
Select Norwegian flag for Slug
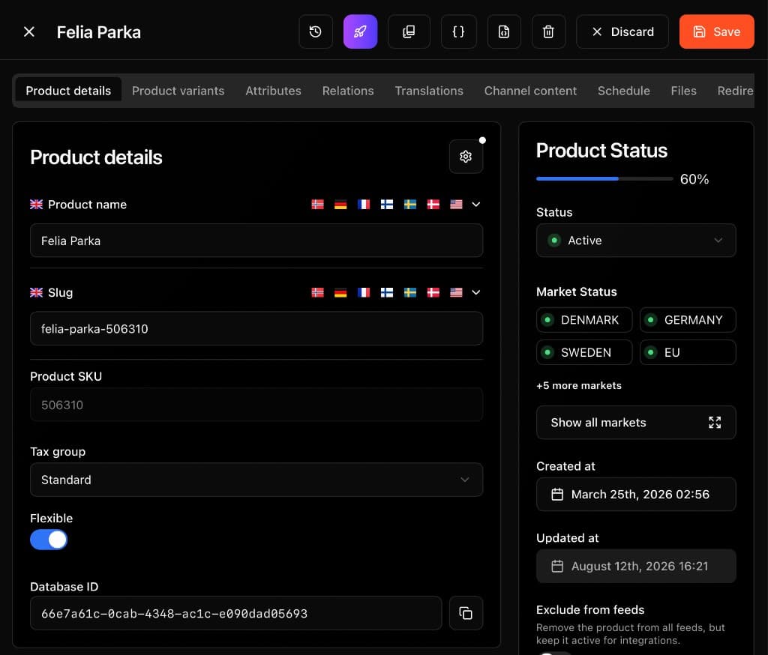[x=317, y=292]
